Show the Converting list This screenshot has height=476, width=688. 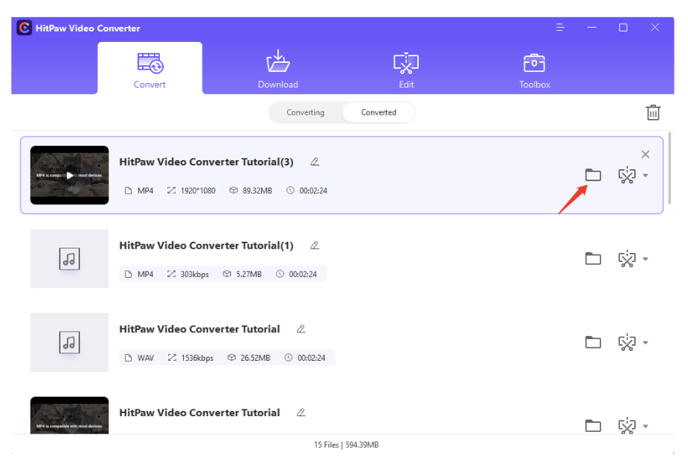click(305, 112)
